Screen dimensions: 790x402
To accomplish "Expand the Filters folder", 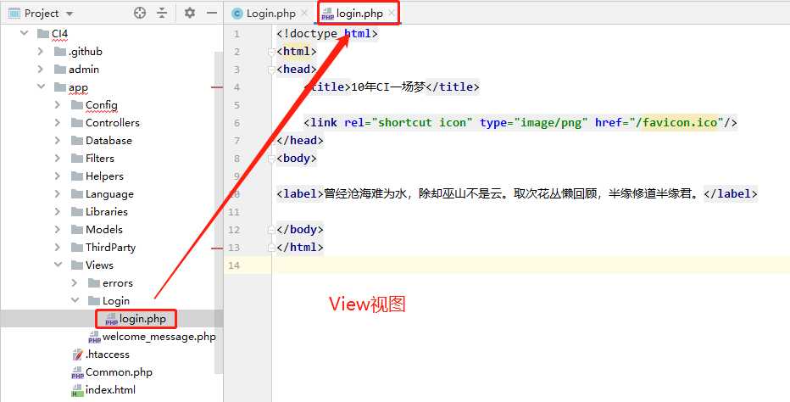I will (x=58, y=159).
